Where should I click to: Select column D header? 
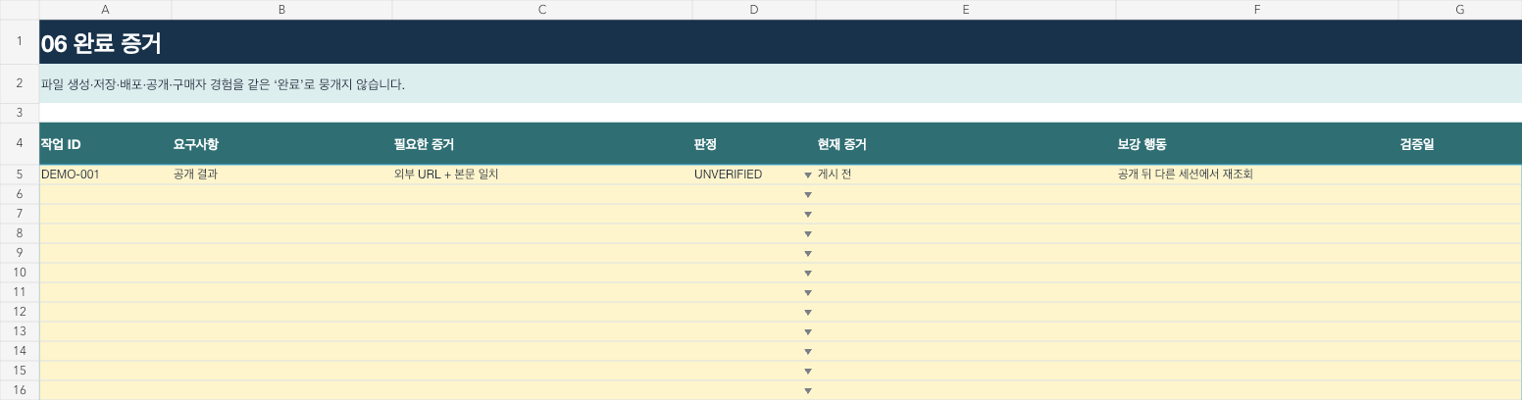pyautogui.click(x=754, y=10)
